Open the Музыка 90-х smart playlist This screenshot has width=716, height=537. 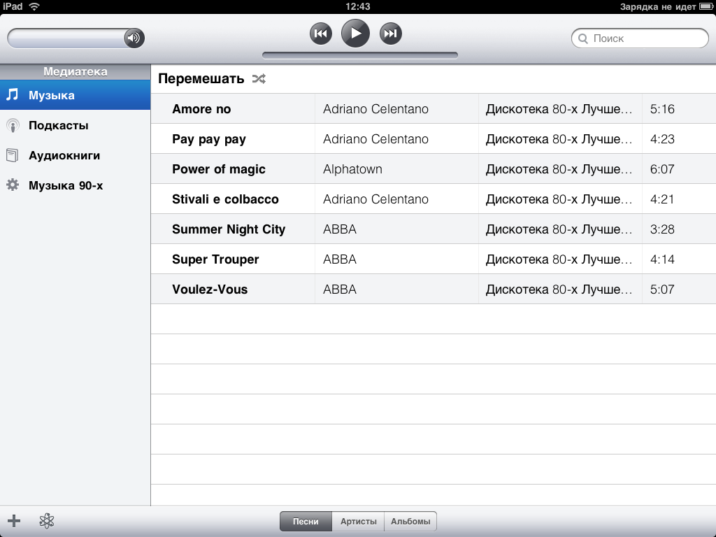tap(75, 185)
